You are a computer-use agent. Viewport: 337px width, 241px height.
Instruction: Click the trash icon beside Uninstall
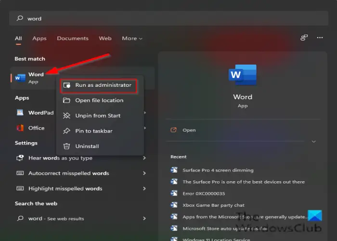pyautogui.click(x=66, y=146)
